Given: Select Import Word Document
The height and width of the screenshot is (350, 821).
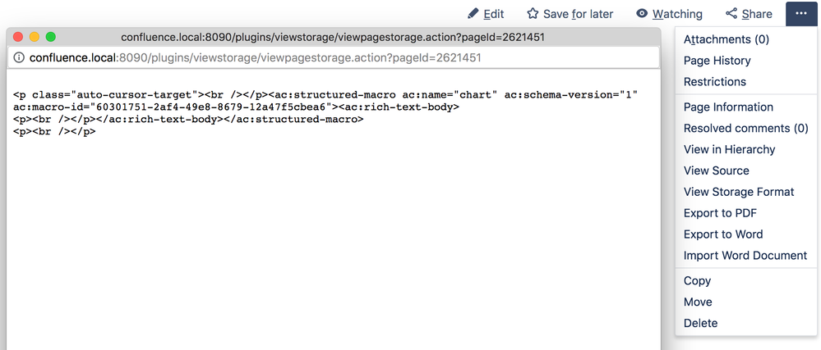Looking at the screenshot, I should click(746, 256).
